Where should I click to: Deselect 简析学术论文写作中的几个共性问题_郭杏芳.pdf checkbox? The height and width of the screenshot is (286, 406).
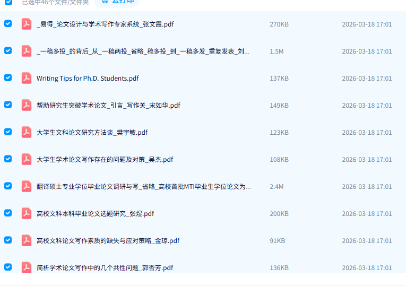8,267
